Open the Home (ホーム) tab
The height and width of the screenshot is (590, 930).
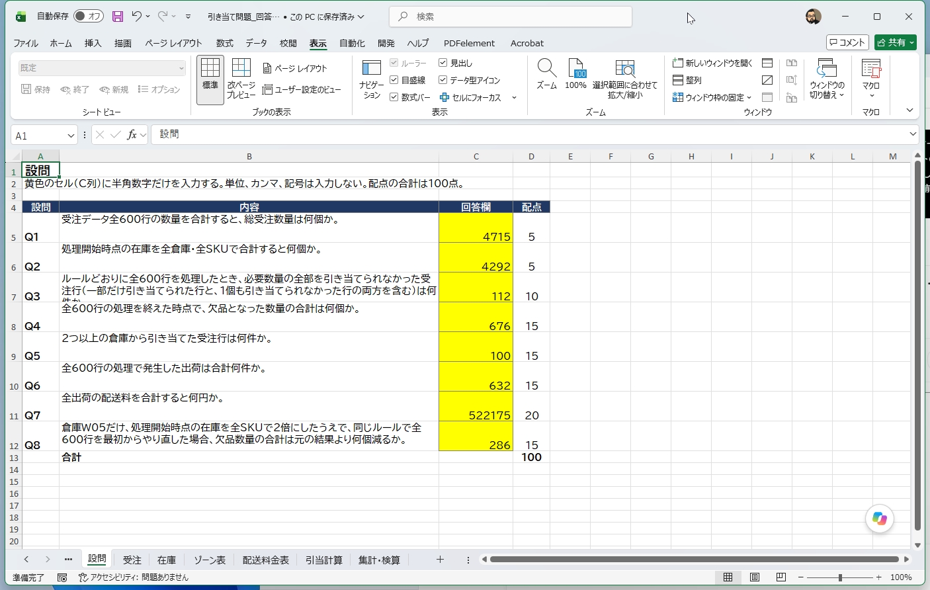[x=61, y=43]
